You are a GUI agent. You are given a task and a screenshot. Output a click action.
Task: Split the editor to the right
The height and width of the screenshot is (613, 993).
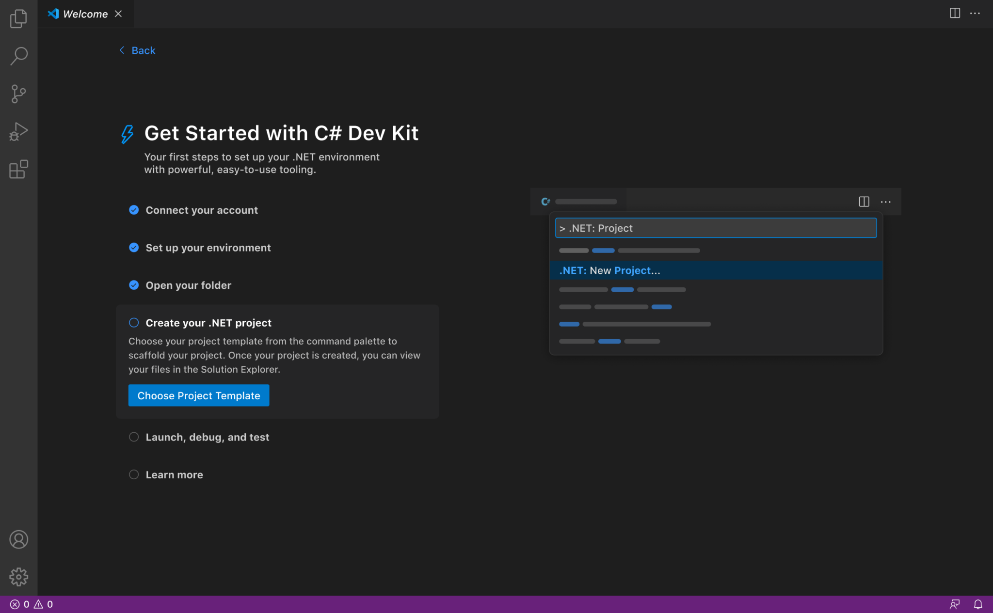click(954, 13)
